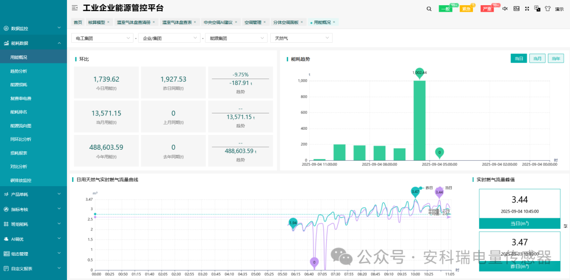
Task: Toggle the muted speaker alarm sound icon
Action: pyautogui.click(x=505, y=9)
